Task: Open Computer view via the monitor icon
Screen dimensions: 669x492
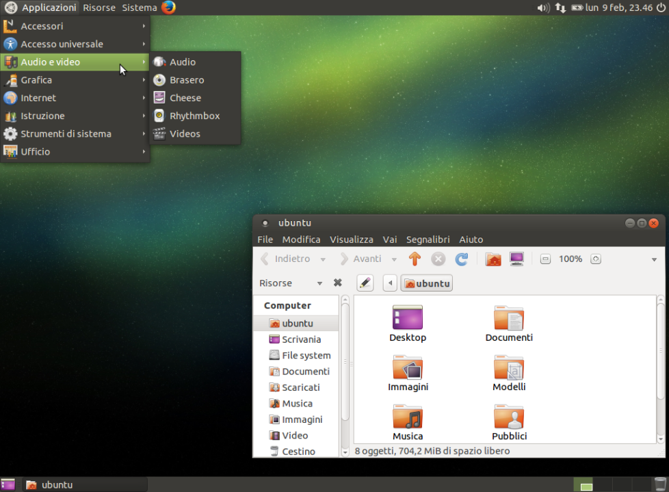Action: [516, 259]
